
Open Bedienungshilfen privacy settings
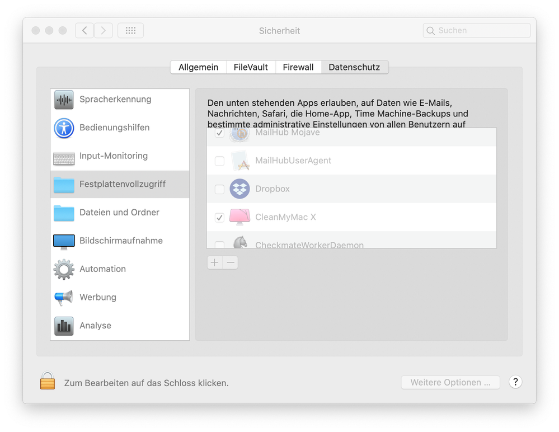click(63, 128)
